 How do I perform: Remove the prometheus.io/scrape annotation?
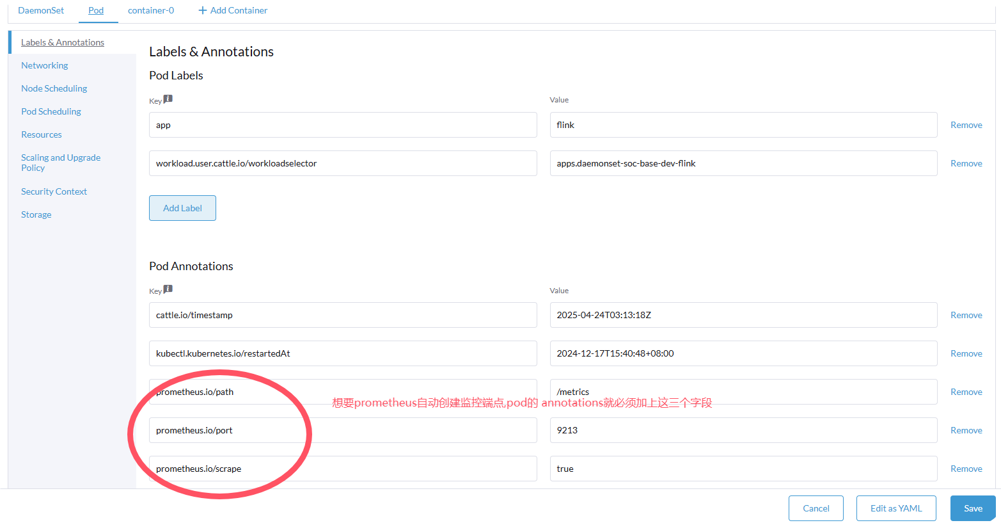(x=966, y=469)
